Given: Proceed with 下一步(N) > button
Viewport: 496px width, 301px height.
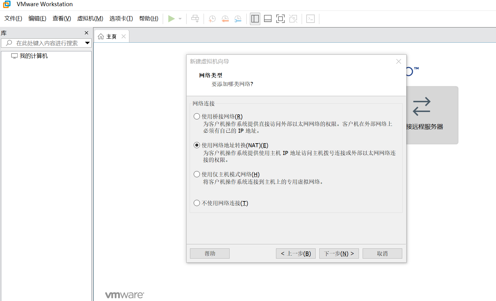Looking at the screenshot, I should click(x=339, y=254).
